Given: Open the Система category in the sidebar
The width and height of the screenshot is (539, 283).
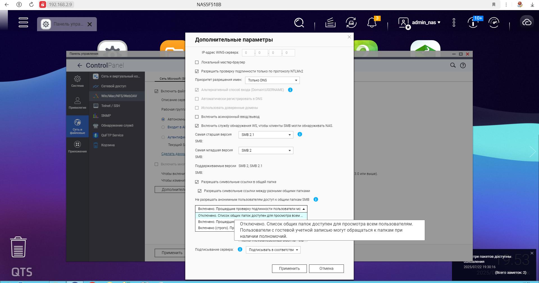Looking at the screenshot, I should coord(77,81).
